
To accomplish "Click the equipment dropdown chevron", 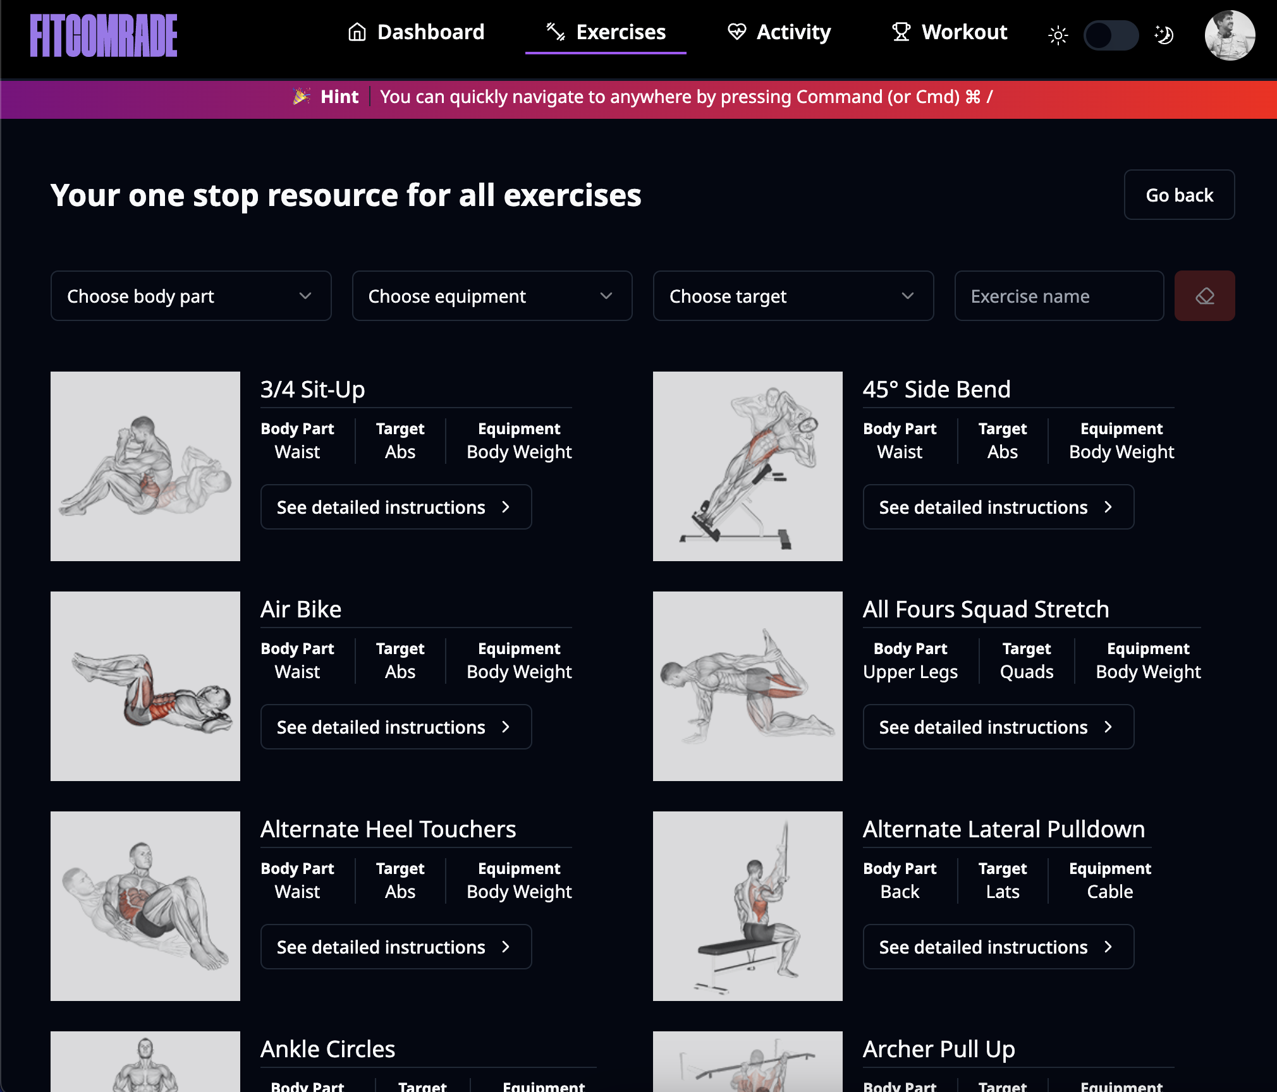I will tap(606, 296).
